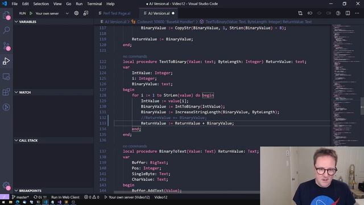The width and height of the screenshot is (364, 205).
Task: Click the sync changes status icon
Action: 40,197
